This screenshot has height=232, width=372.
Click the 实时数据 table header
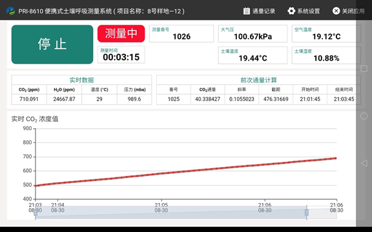[x=81, y=80]
